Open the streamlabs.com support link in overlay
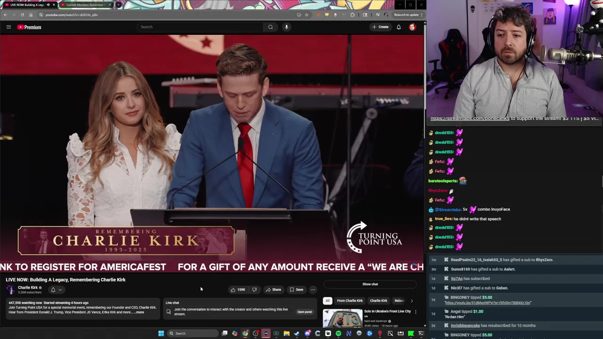 pos(470,118)
